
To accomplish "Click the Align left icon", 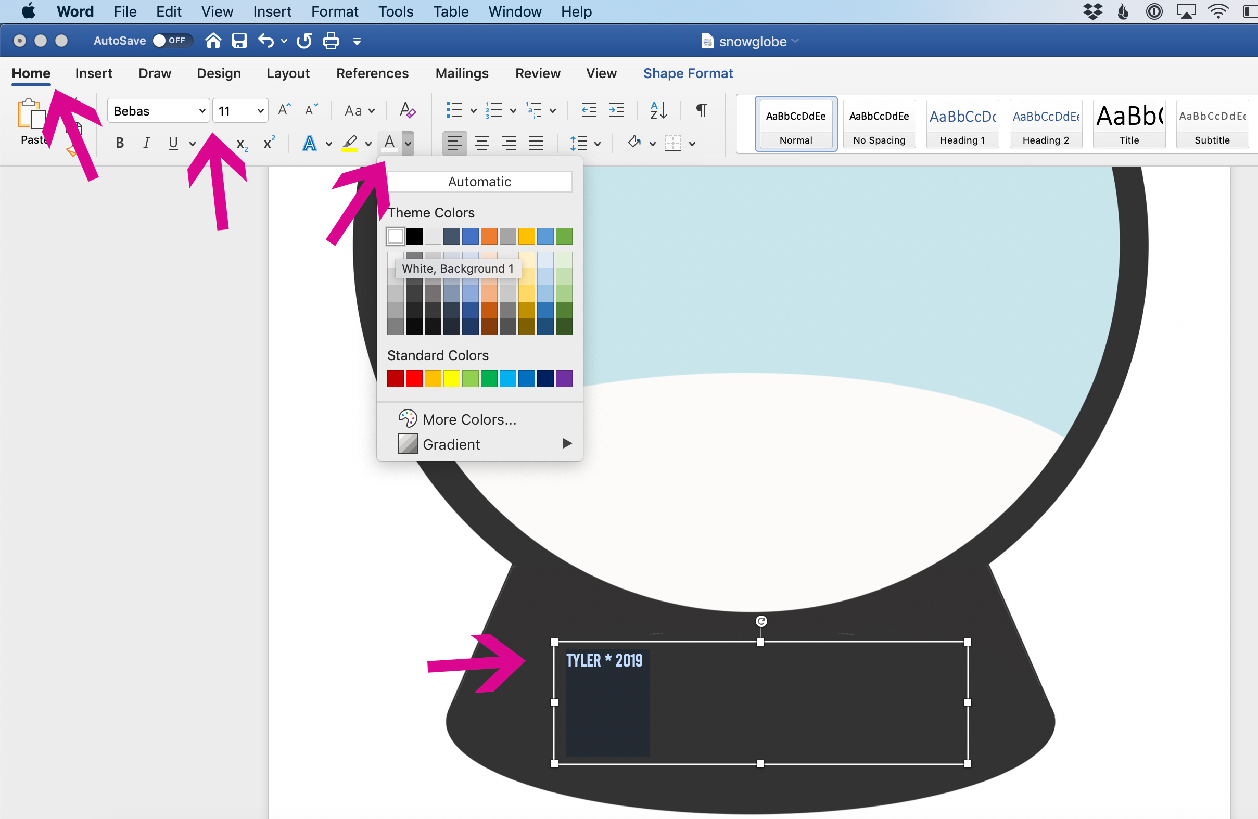I will [x=454, y=143].
